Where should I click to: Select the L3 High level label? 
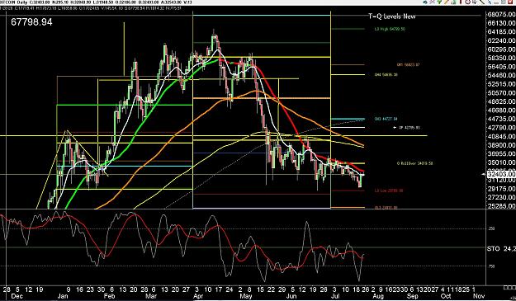pyautogui.click(x=390, y=29)
